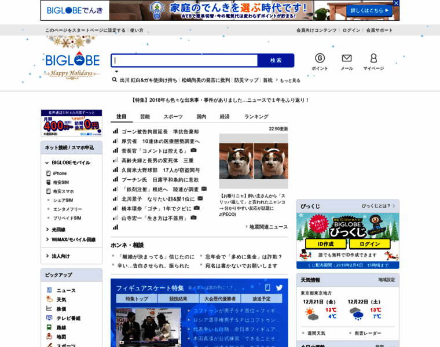Open 特集トップ in skating feature

(137, 298)
